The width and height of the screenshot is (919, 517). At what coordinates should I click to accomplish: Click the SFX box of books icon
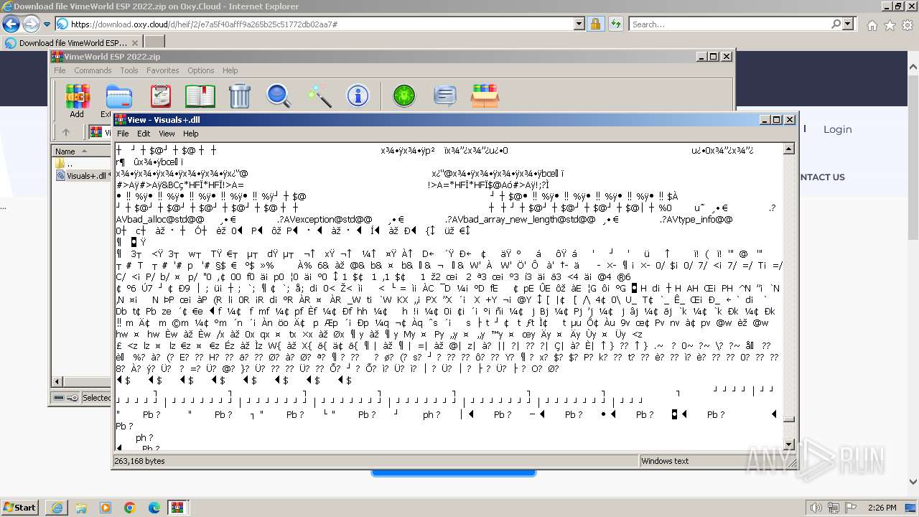click(x=485, y=96)
